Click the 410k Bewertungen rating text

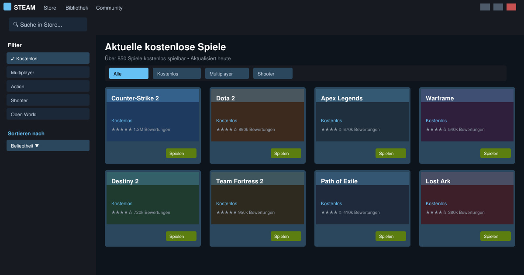pos(362,213)
